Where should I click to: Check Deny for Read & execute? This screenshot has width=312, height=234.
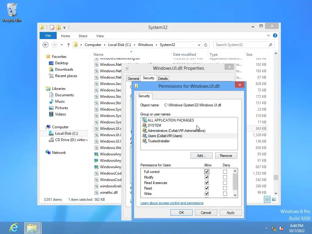click(225, 183)
